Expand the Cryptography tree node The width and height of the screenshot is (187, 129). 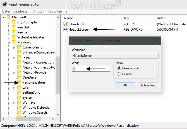click(x=9, y=23)
